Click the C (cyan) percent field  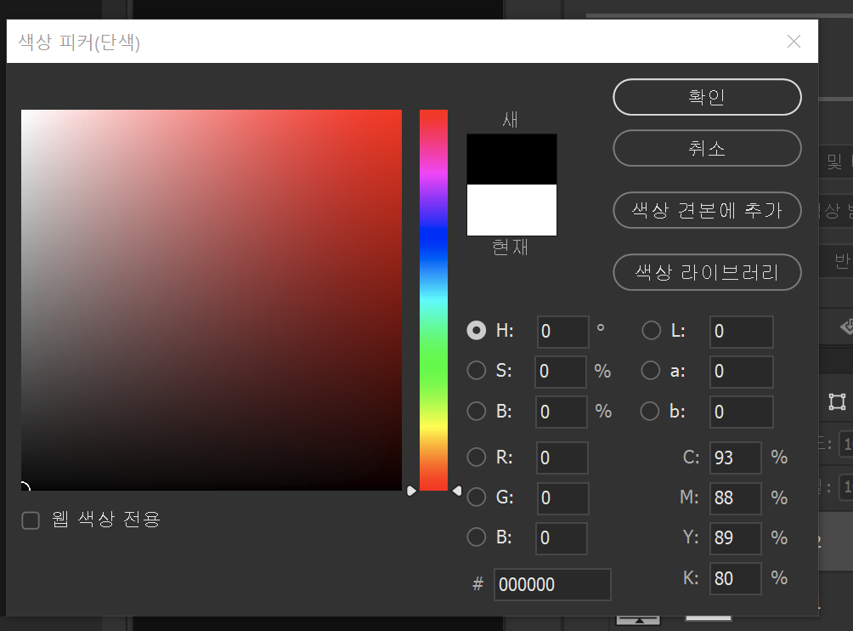(x=736, y=458)
